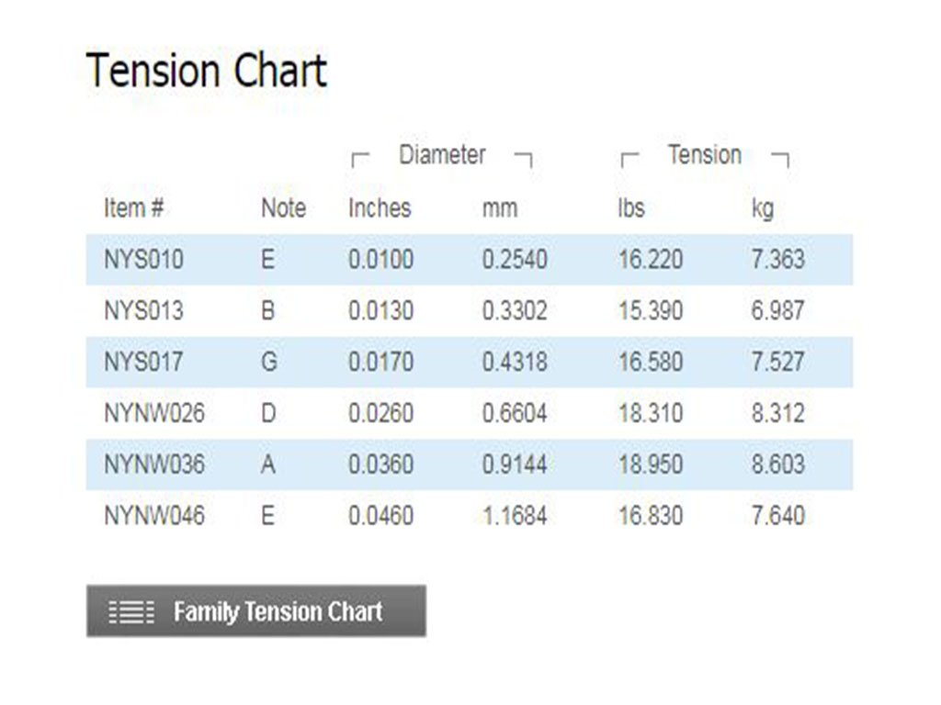Click the kg column header
The width and height of the screenshot is (941, 705).
click(x=763, y=209)
